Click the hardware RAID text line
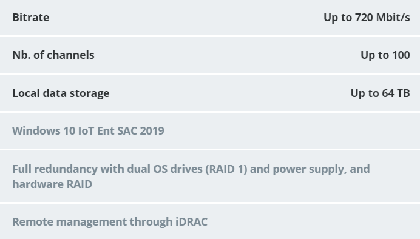Screen dimensions: 420x239 (x=52, y=184)
